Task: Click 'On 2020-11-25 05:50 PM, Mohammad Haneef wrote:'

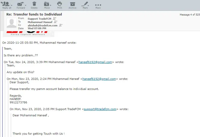Action: [39, 43]
